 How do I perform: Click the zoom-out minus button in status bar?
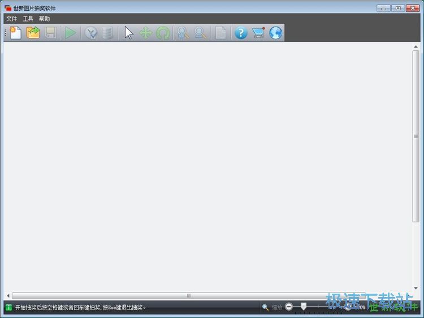pos(289,307)
